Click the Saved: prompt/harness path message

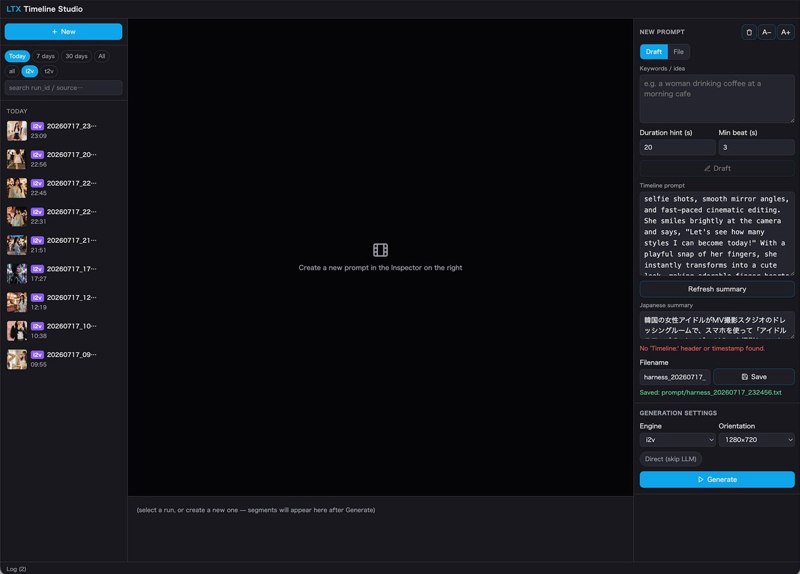click(x=711, y=392)
